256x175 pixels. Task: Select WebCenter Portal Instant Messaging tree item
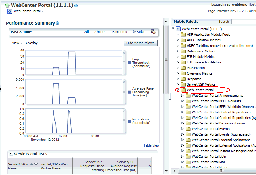224,151
